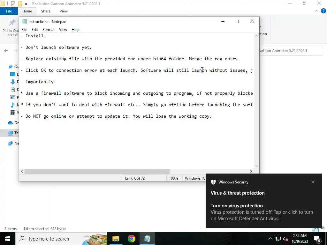The width and height of the screenshot is (327, 245).
Task: Click the 'Don't launch software yet.' line
Action: 56,47
